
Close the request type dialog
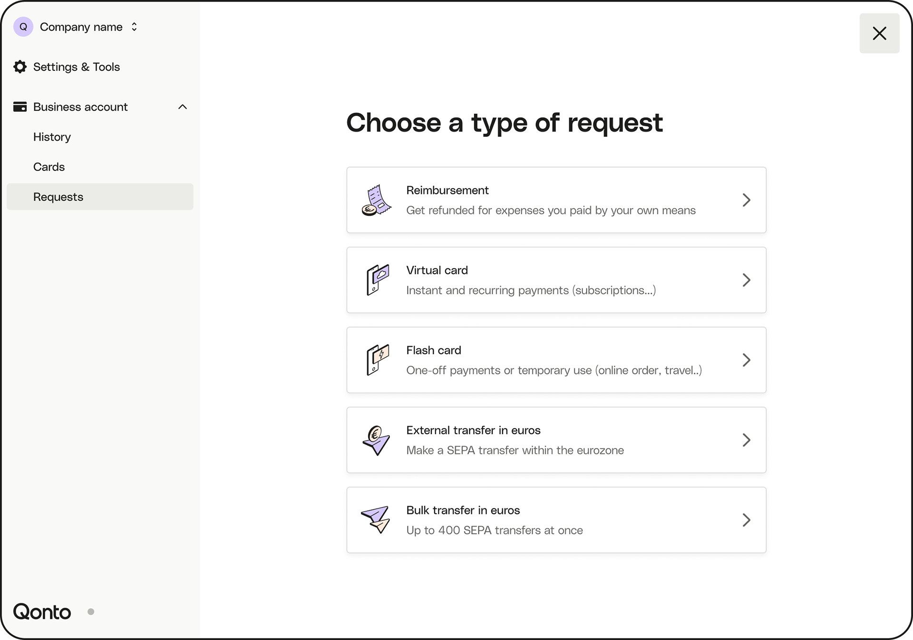coord(879,33)
